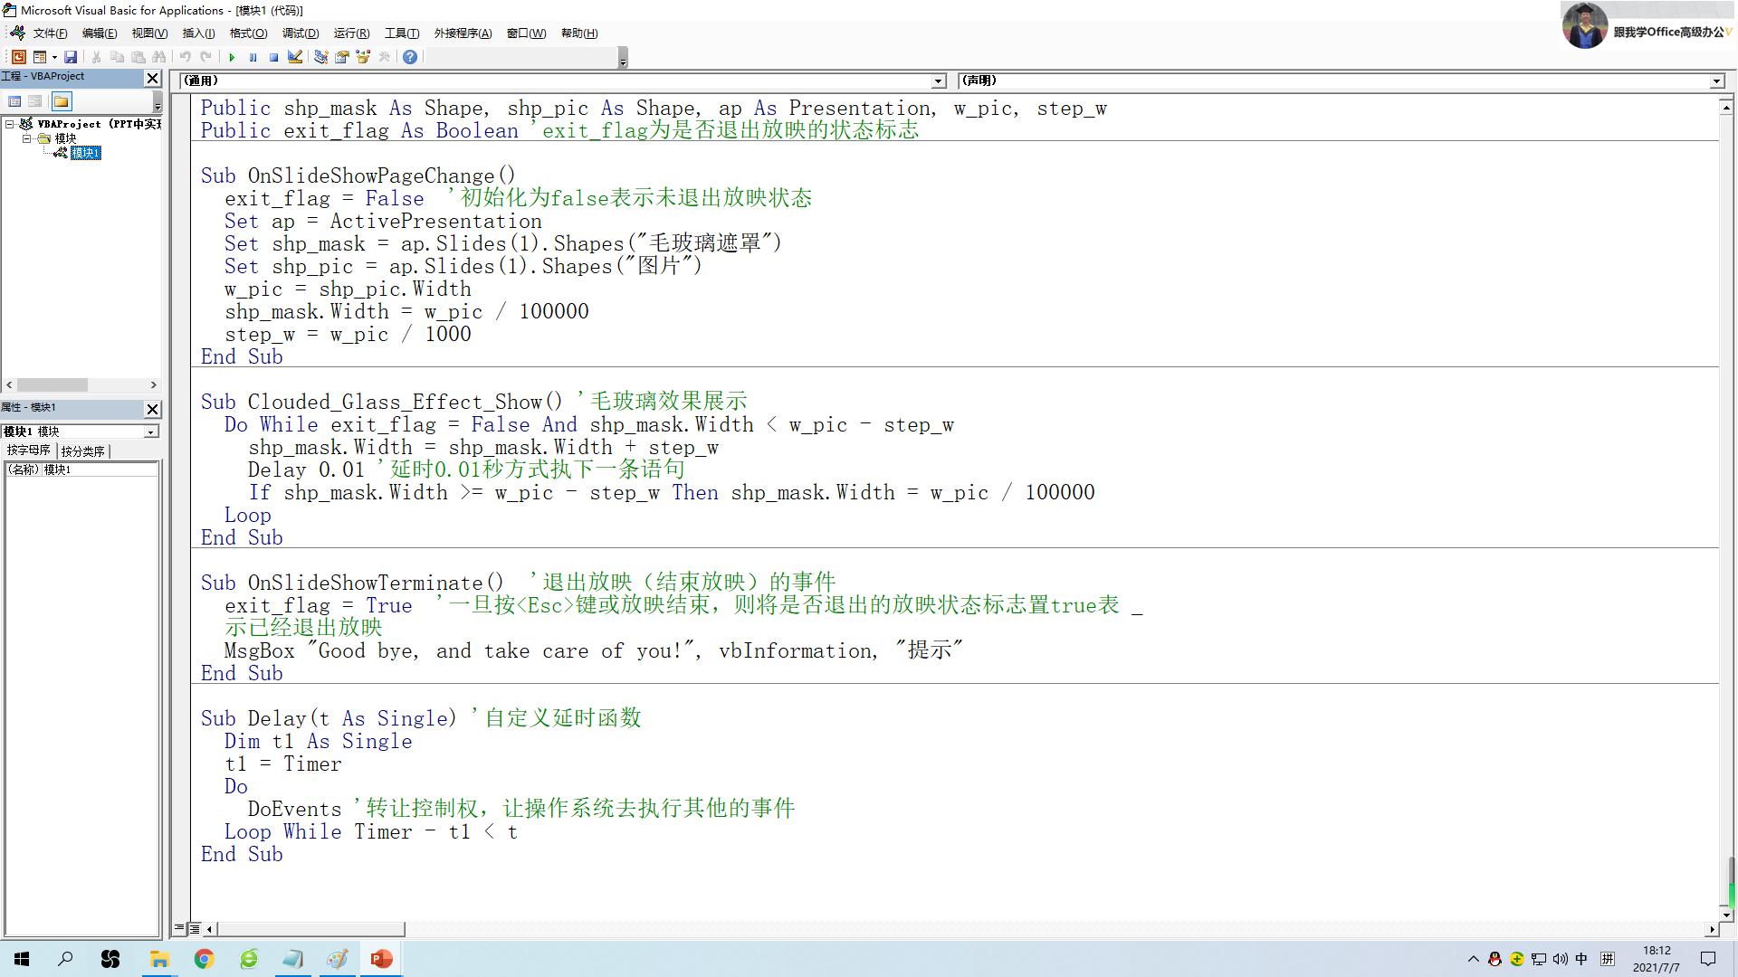This screenshot has width=1738, height=977.
Task: Run the macro with play button
Action: [232, 57]
